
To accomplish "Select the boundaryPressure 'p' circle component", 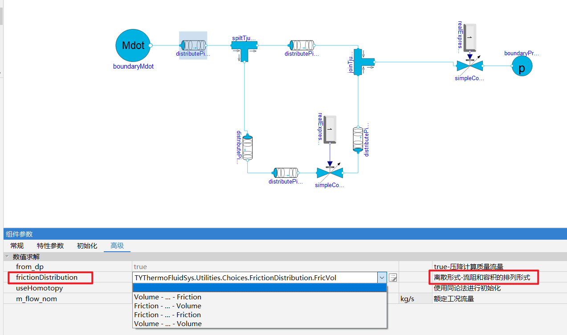I will pyautogui.click(x=522, y=66).
